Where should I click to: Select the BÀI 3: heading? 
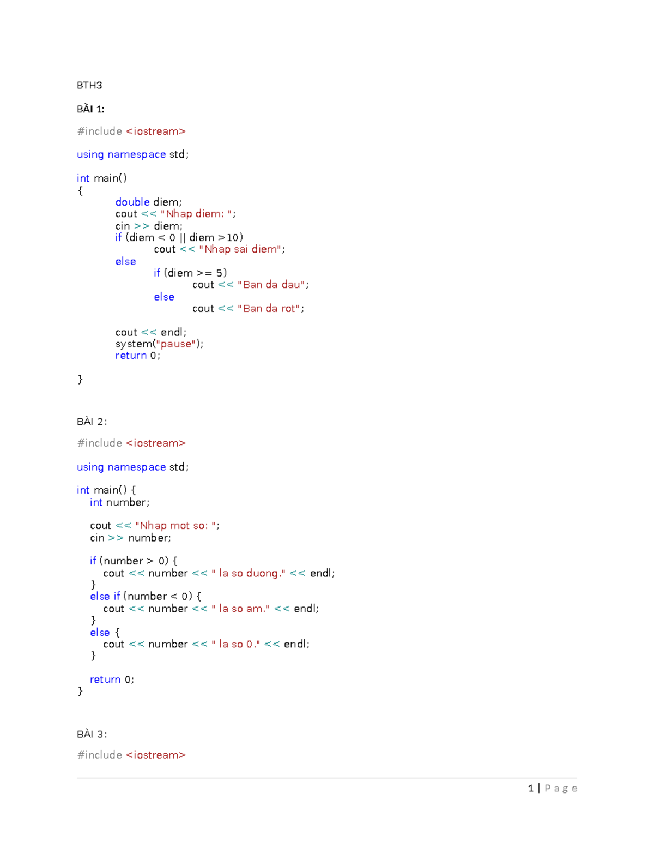point(92,734)
